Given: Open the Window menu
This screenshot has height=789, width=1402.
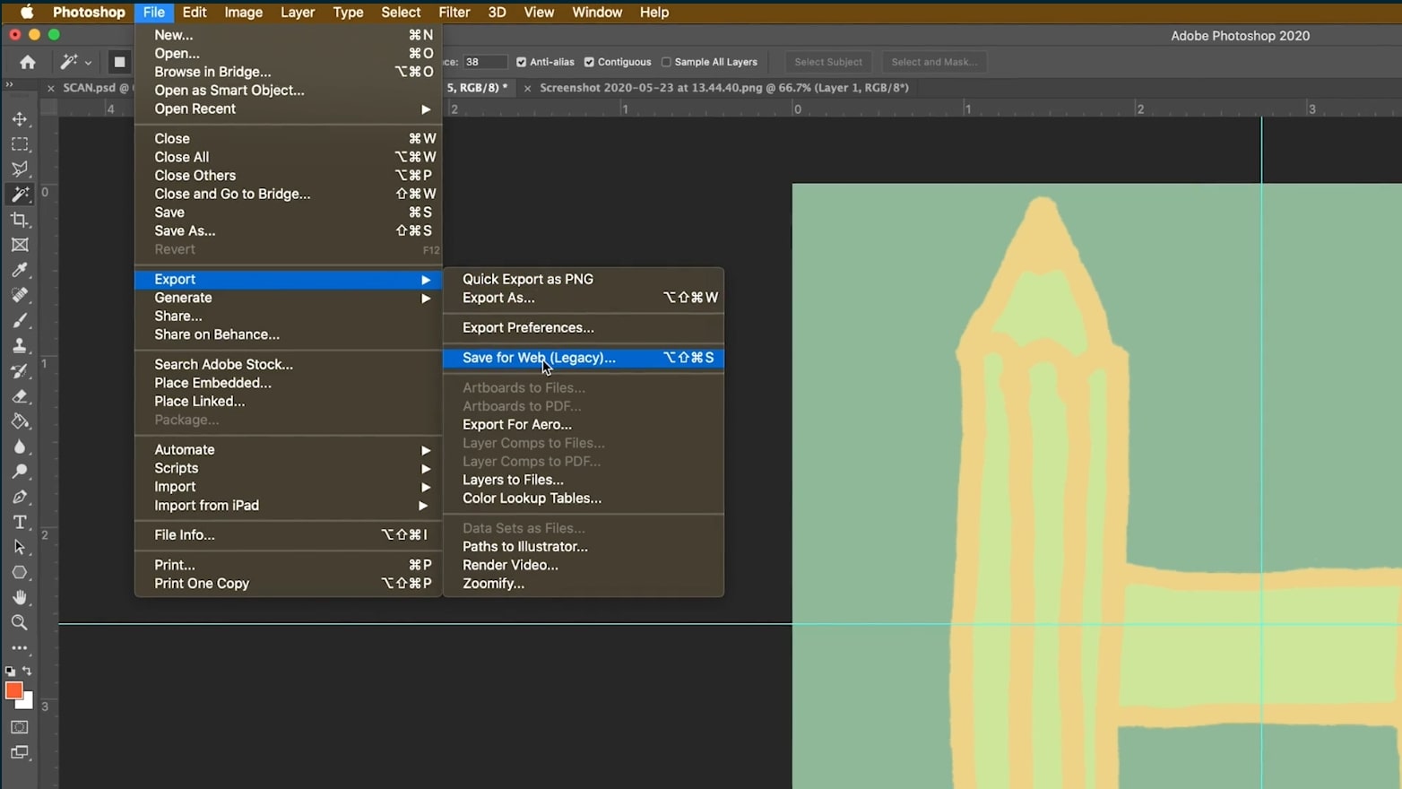Looking at the screenshot, I should click(596, 13).
